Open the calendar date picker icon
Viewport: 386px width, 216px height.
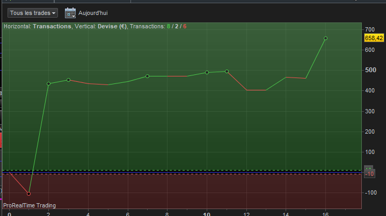tap(70, 13)
